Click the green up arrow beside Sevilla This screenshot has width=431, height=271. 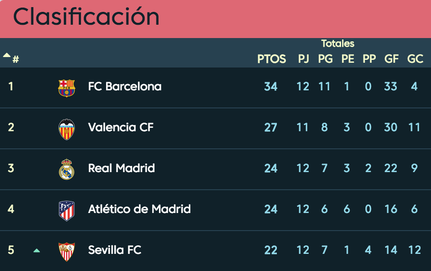click(37, 251)
